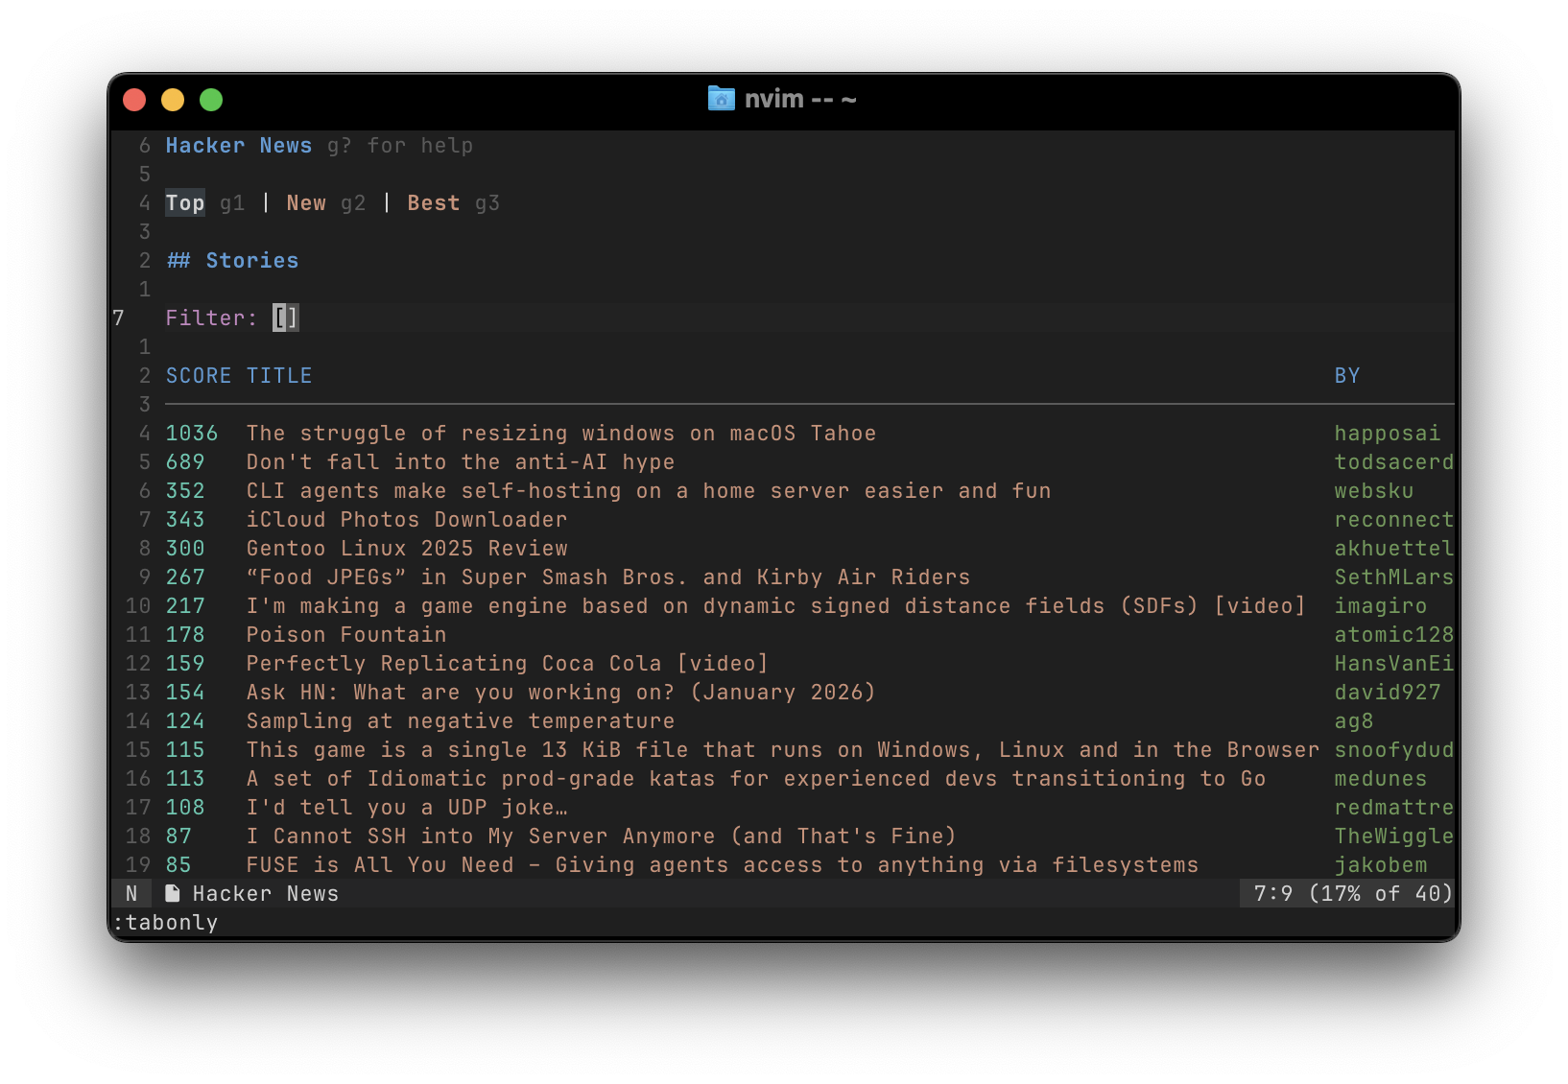This screenshot has height=1084, width=1568.
Task: Click author medunes
Action: pos(1381,778)
